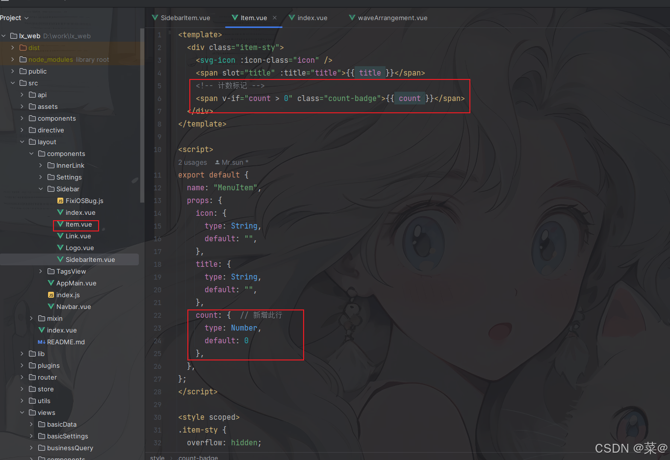Open Navbar.vue in project tree
This screenshot has width=670, height=460.
[x=74, y=307]
